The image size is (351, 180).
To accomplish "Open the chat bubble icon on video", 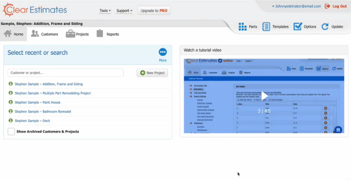I will pos(338,130).
